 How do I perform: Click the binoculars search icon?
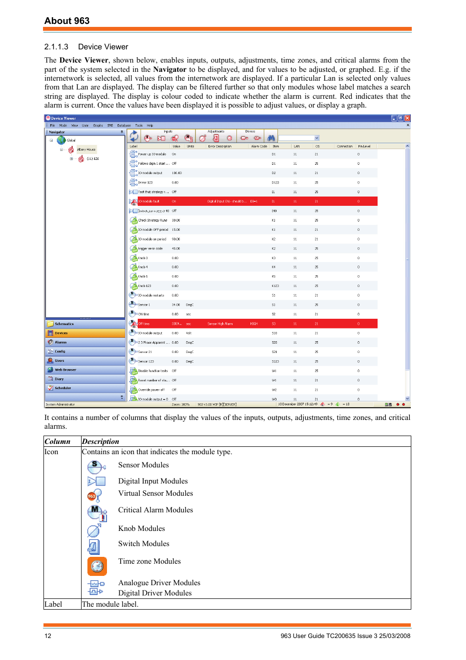pos(271,138)
